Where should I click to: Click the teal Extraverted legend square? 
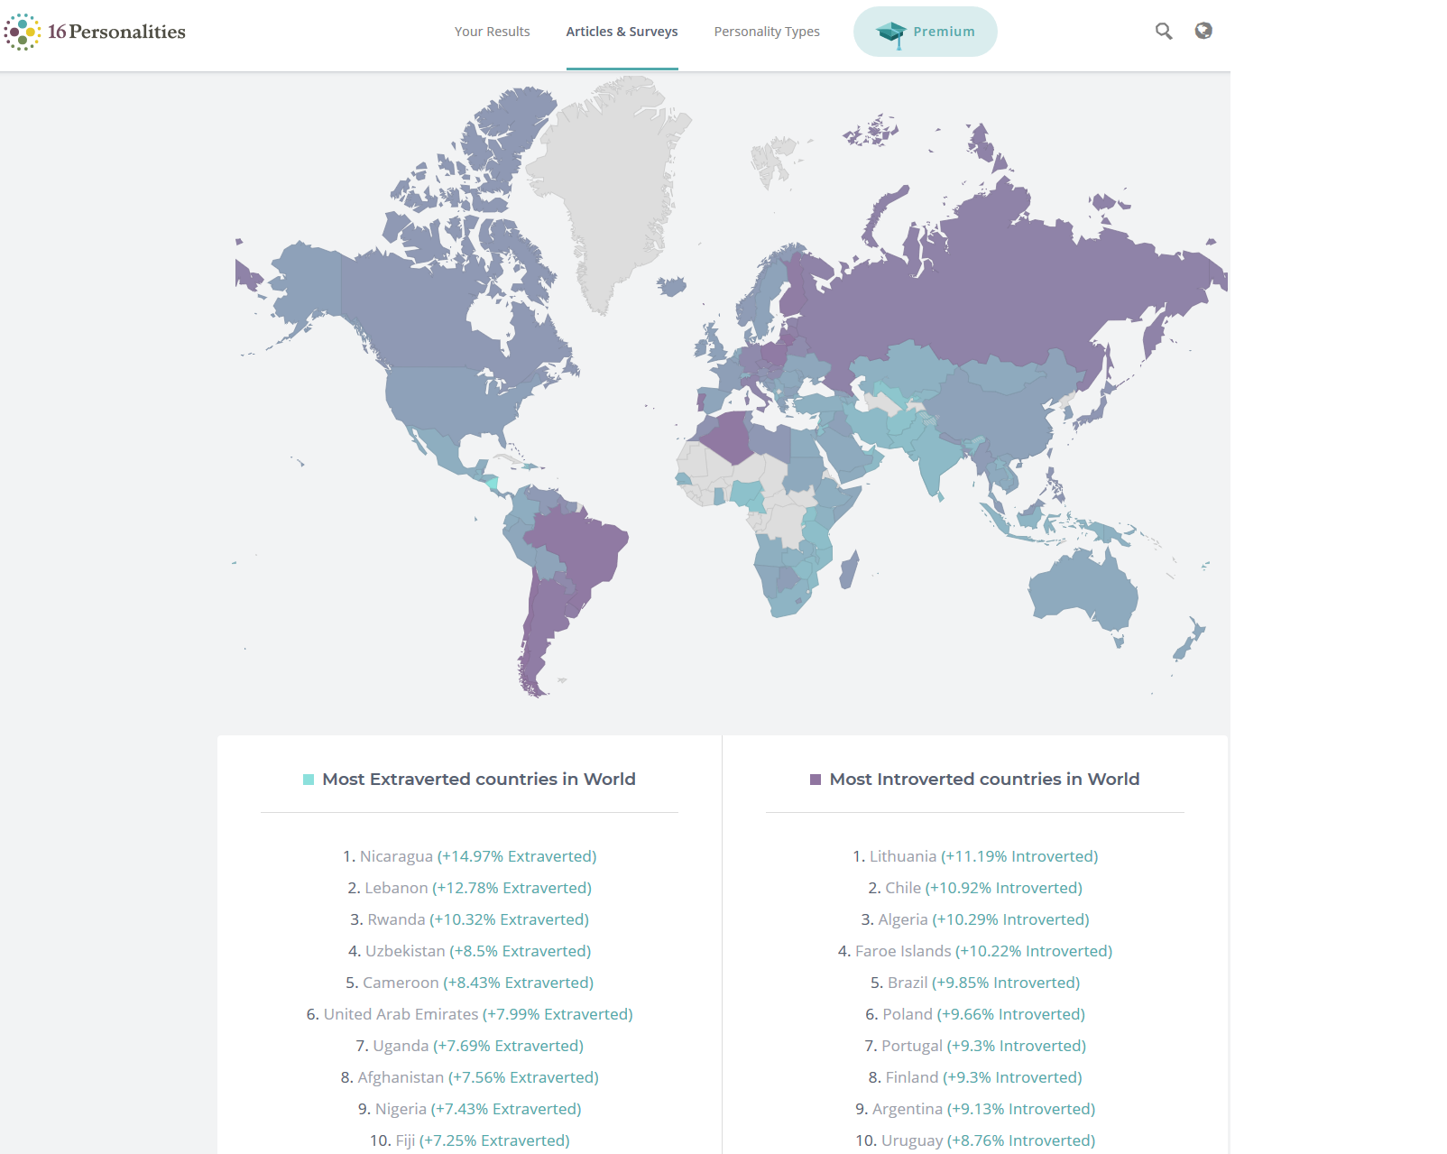[309, 780]
